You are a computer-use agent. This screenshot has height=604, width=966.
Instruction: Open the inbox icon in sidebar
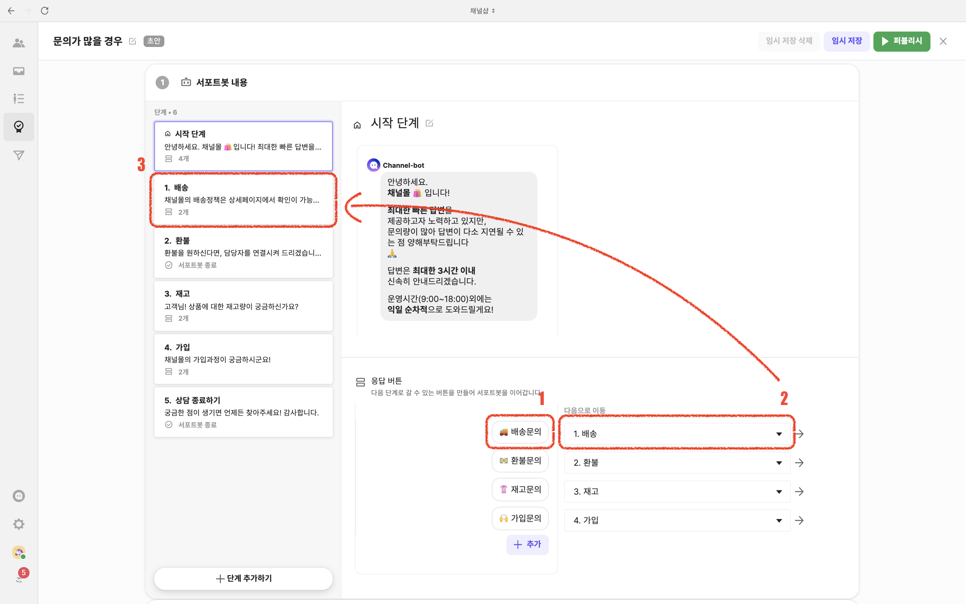tap(18, 71)
